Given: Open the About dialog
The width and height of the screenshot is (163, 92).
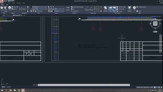Looking at the screenshot, I should pyautogui.click(x=139, y=11).
